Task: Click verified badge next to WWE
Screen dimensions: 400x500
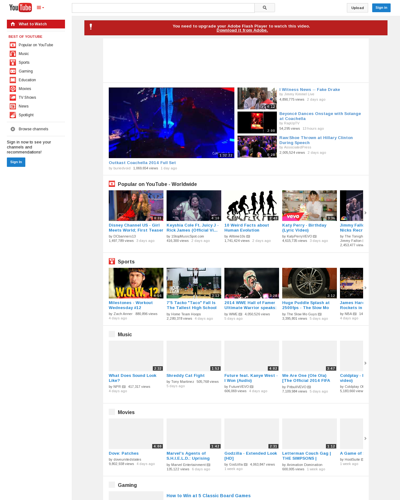Action: (240, 314)
